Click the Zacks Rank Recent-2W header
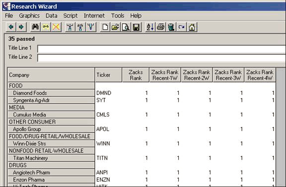 tap(197, 75)
